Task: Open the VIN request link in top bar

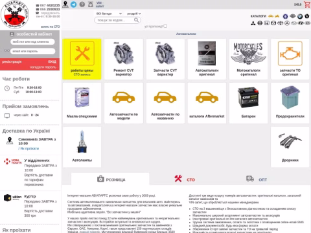Action: tap(100, 5)
